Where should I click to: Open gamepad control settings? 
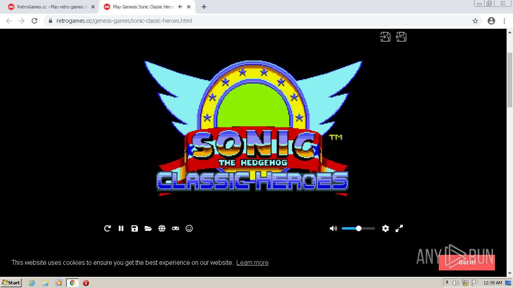176,228
